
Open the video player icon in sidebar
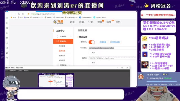(7, 38)
